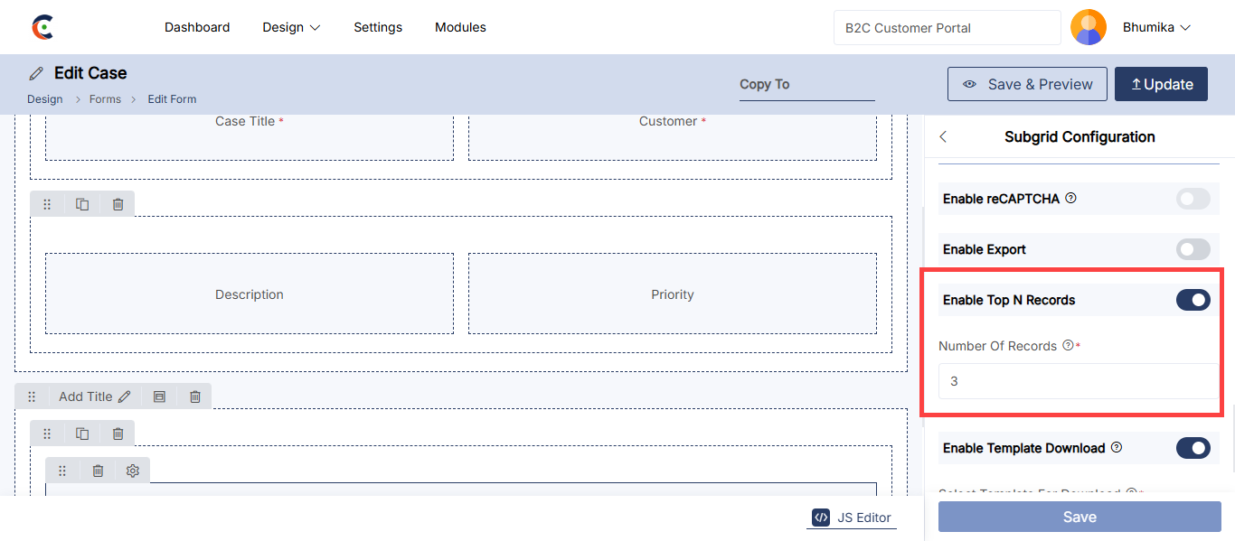The image size is (1235, 541).
Task: Go to the Dashboard menu
Action: coord(197,28)
